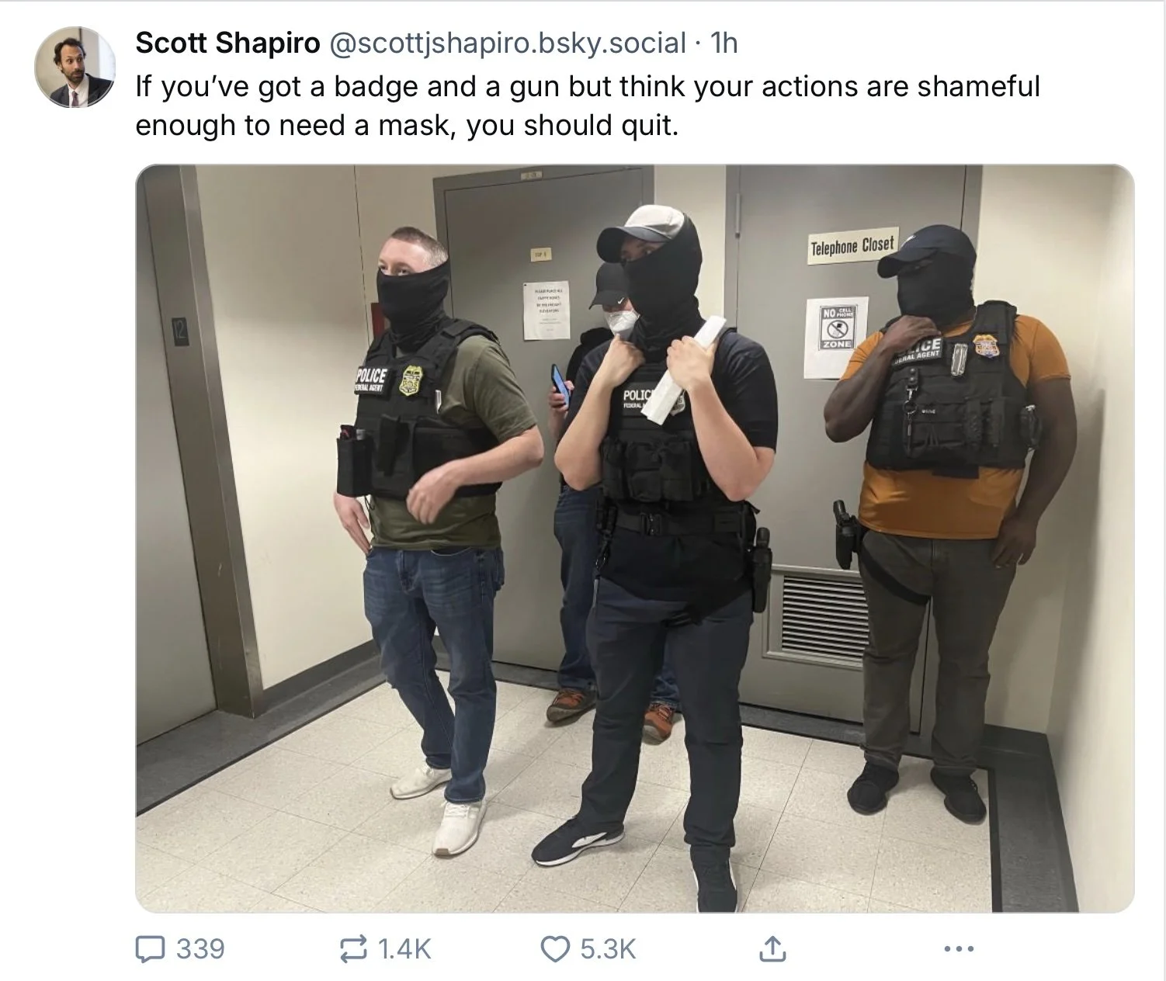Viewport: 1166px width, 981px height.
Task: Click the Scott Shapiro display name
Action: pos(227,43)
